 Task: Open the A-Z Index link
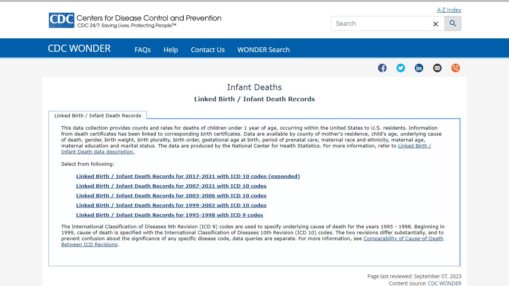449,10
